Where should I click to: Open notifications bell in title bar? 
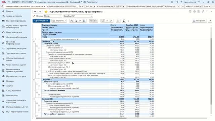click(172, 2)
